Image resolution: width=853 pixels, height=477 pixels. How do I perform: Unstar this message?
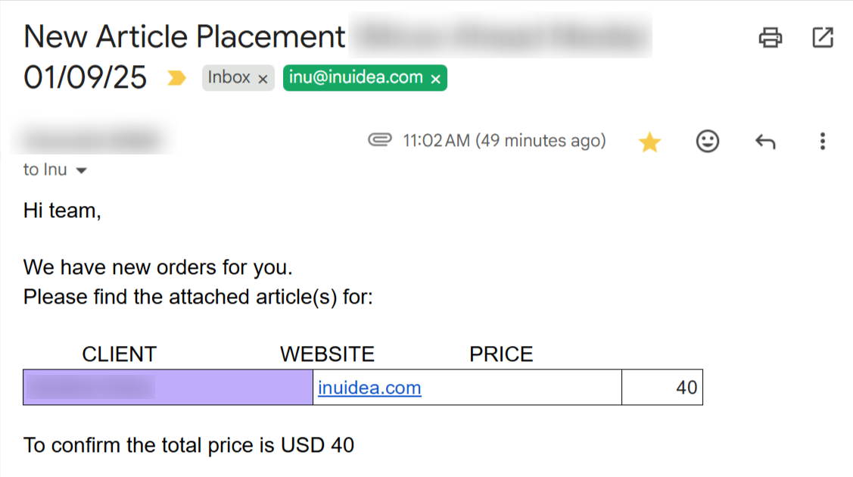(649, 142)
